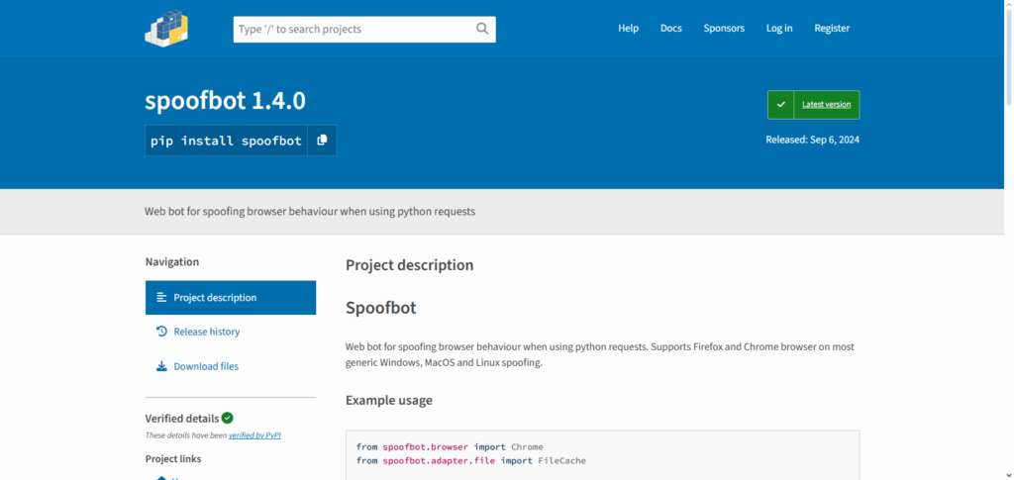The image size is (1014, 480).
Task: Click the Latest version link
Action: [827, 105]
